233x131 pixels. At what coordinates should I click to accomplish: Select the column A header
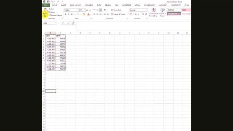51,33
